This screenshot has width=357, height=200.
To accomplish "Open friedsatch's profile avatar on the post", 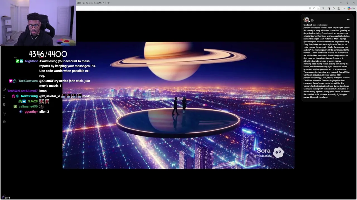I will [x=307, y=20].
